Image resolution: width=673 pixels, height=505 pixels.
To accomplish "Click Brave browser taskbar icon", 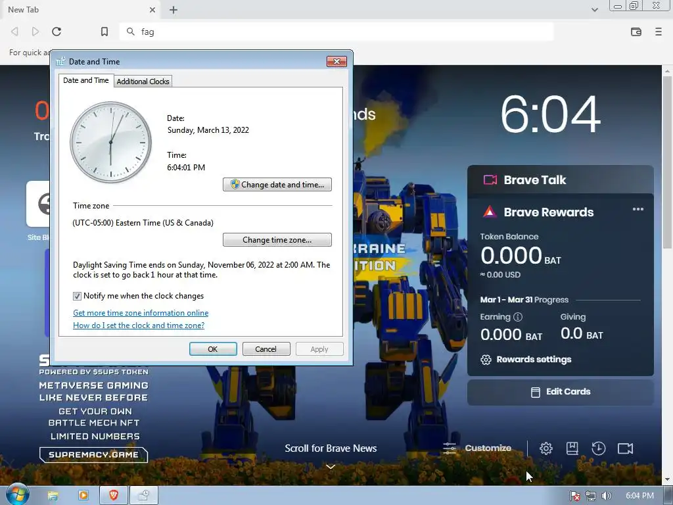I will point(113,496).
